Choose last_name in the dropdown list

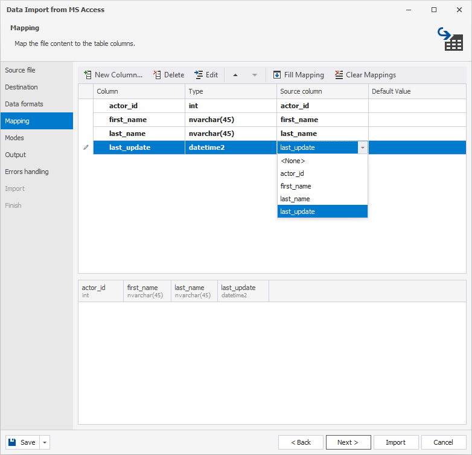pyautogui.click(x=322, y=199)
